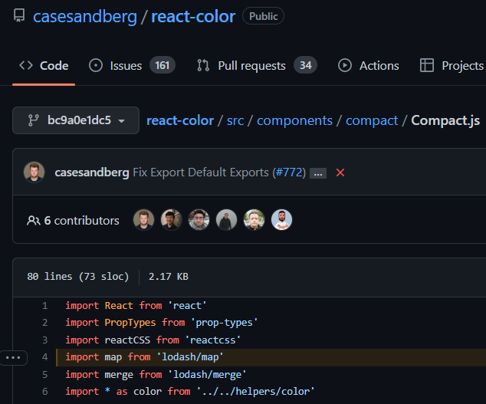The height and width of the screenshot is (404, 486).
Task: Click 'lodash/merge' string on line 5
Action: click(x=207, y=375)
